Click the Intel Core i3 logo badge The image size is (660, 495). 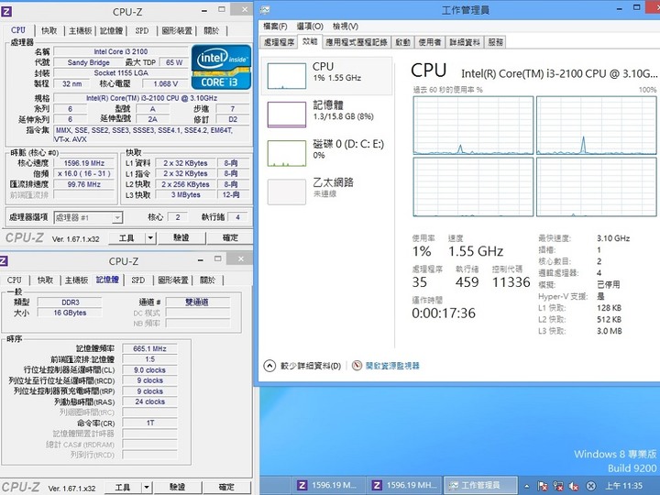tap(221, 67)
